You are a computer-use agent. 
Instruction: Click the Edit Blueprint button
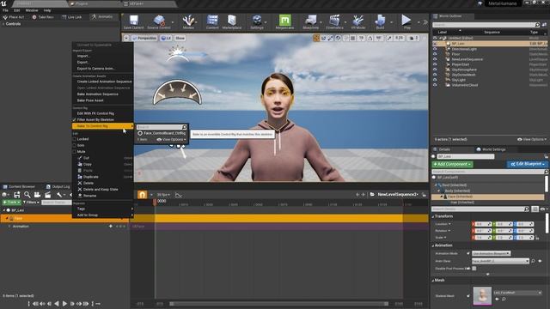(x=527, y=164)
